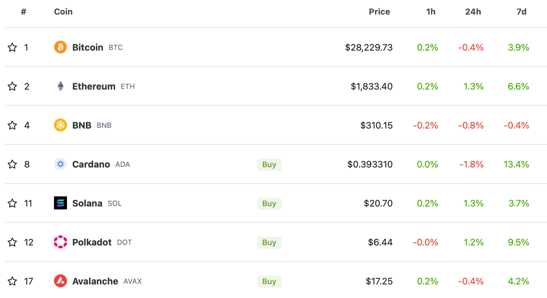
Task: Click the Ethereum diamond logo icon
Action: (60, 86)
